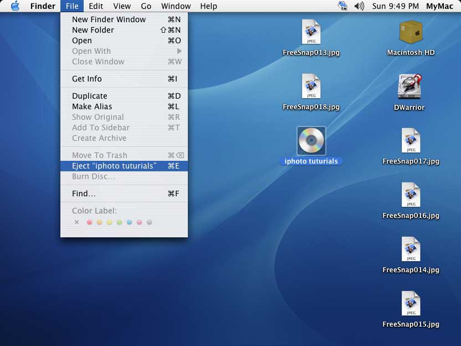
Task: Click the FreeSnap013.jpg file icon
Action: click(x=311, y=32)
